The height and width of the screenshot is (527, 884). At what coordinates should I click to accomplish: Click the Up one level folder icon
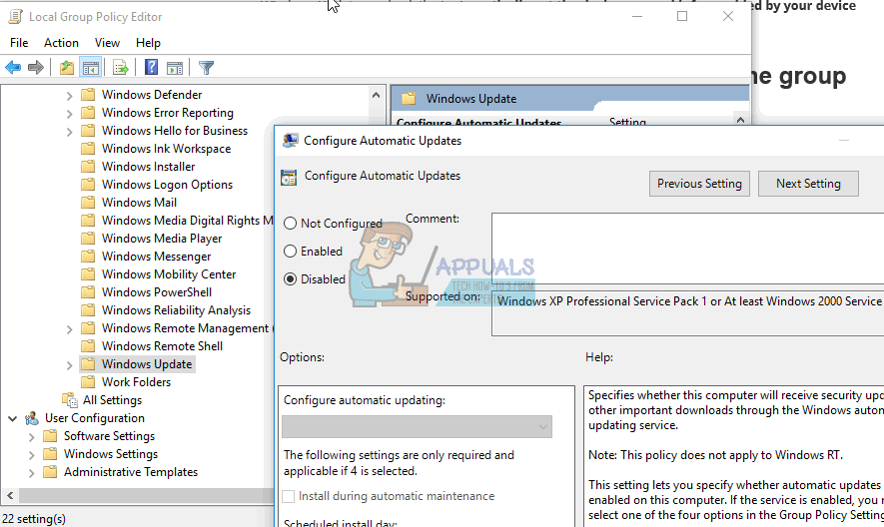pyautogui.click(x=67, y=68)
